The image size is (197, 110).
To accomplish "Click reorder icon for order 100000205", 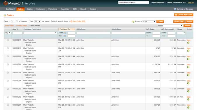I will pos(188,75).
